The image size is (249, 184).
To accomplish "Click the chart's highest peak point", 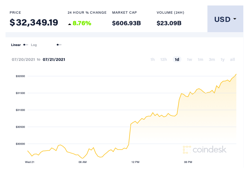I will [236, 74].
